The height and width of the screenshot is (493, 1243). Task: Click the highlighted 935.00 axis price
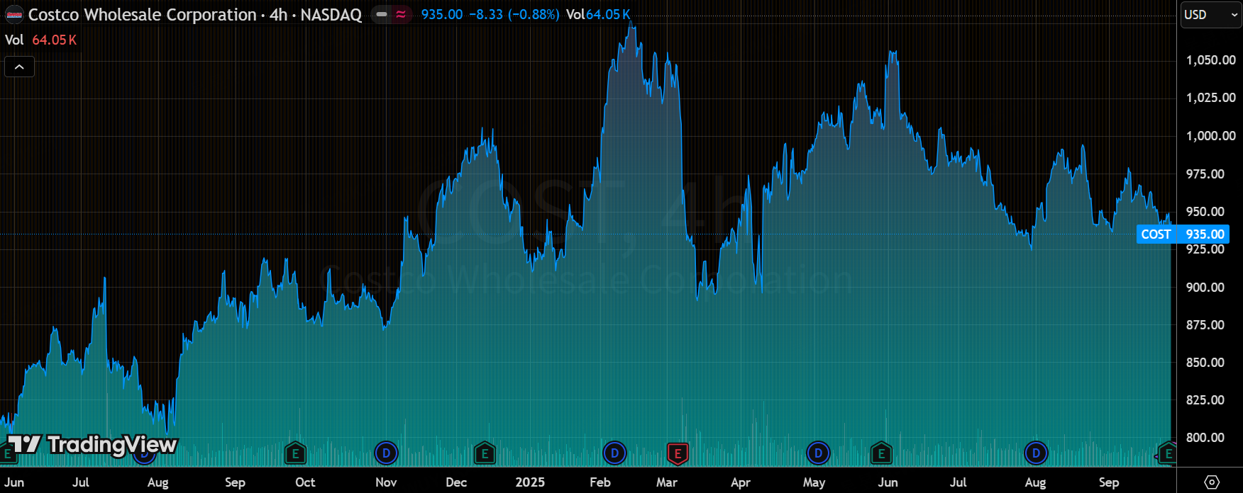pos(1205,234)
